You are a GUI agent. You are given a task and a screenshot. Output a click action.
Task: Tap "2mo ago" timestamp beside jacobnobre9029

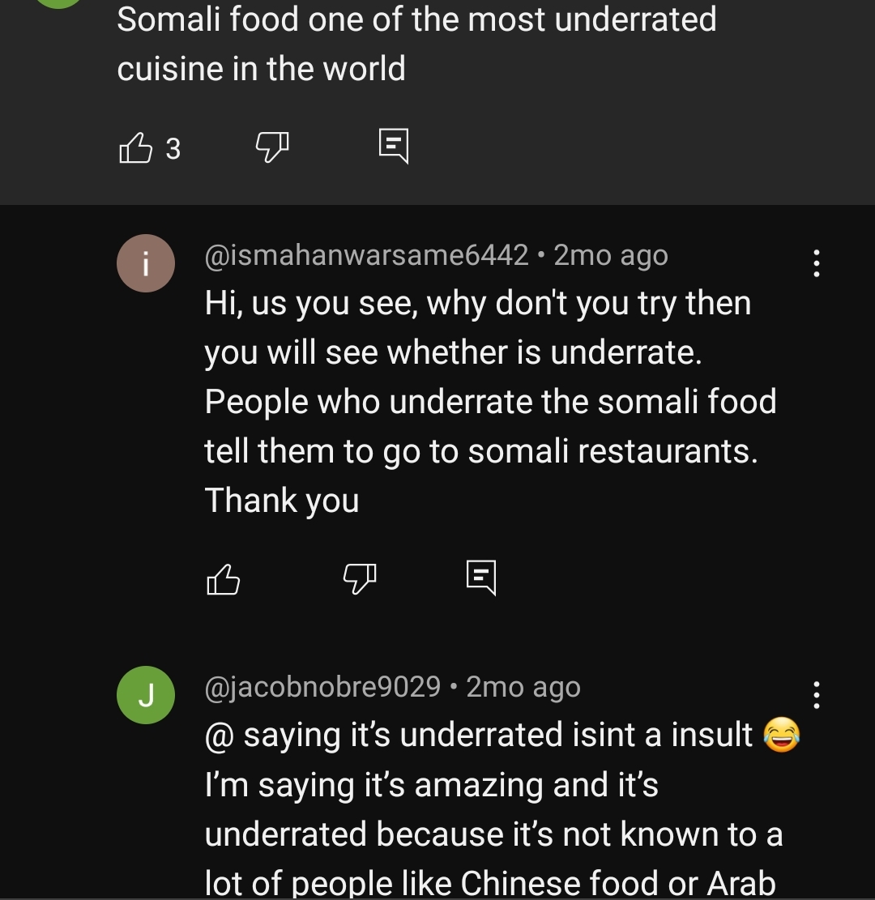pyautogui.click(x=523, y=687)
